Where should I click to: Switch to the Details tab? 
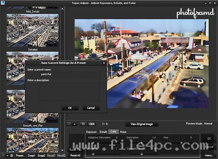tap(103, 132)
